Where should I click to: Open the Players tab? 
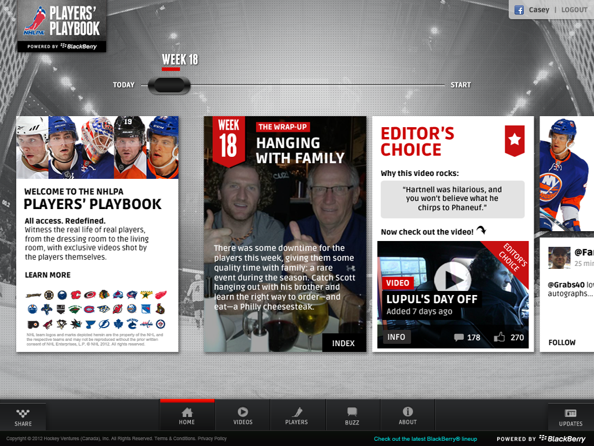coord(296,416)
